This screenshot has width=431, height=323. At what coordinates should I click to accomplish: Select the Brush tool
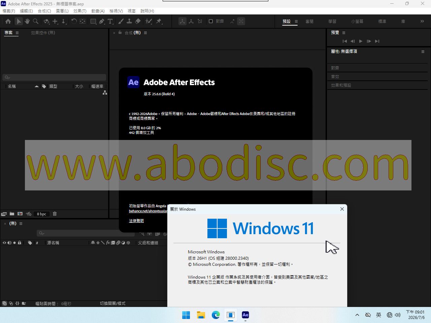point(121,21)
